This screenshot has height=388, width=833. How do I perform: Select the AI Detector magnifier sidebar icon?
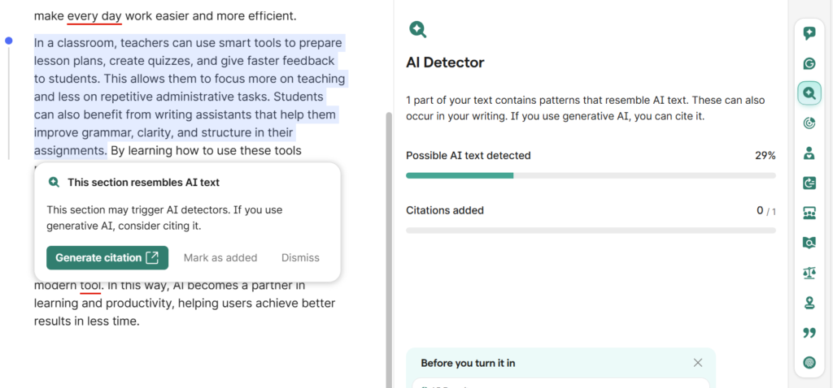tap(809, 93)
